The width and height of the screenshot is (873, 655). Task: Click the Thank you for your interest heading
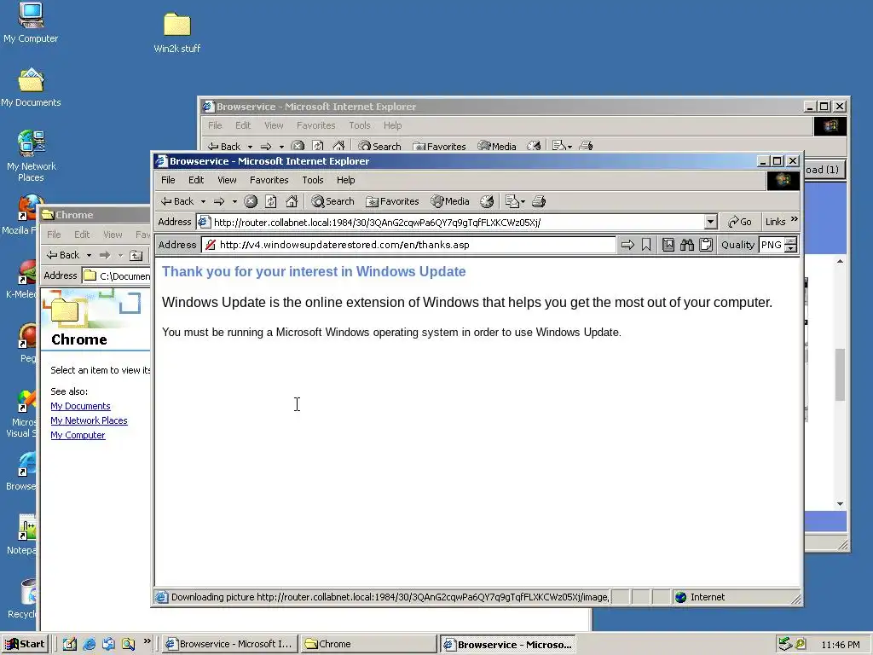point(314,271)
